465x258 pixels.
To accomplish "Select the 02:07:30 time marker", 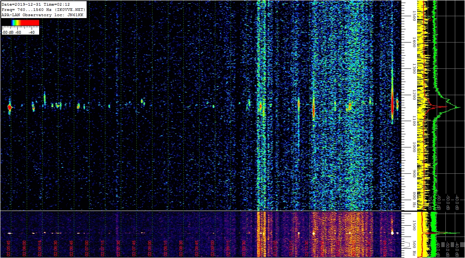I will (x=118, y=248).
